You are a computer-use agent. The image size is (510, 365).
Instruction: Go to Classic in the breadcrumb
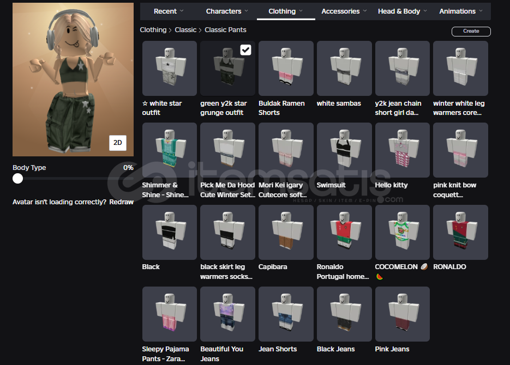[185, 30]
